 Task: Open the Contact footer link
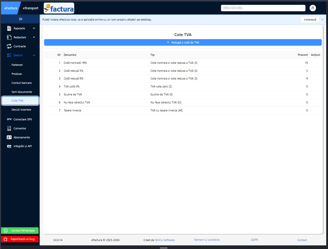[x=302, y=240]
